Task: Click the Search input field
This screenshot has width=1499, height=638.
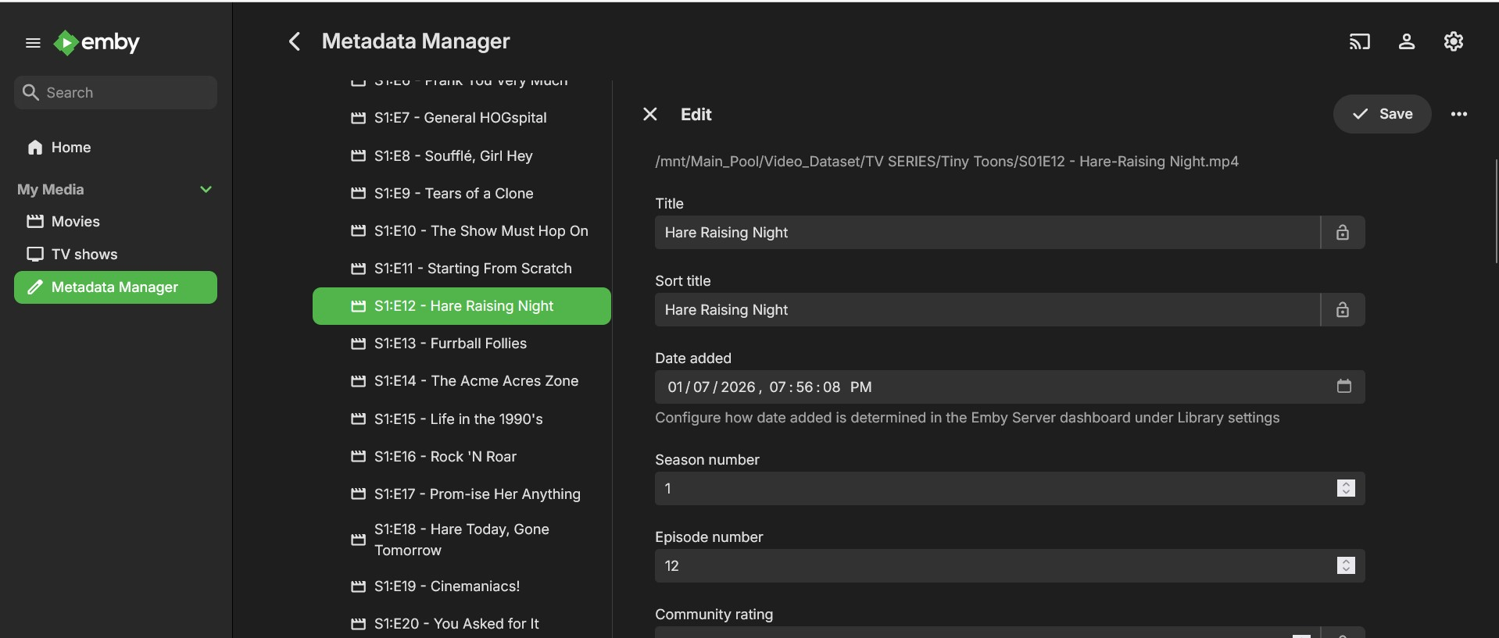Action: [125, 93]
